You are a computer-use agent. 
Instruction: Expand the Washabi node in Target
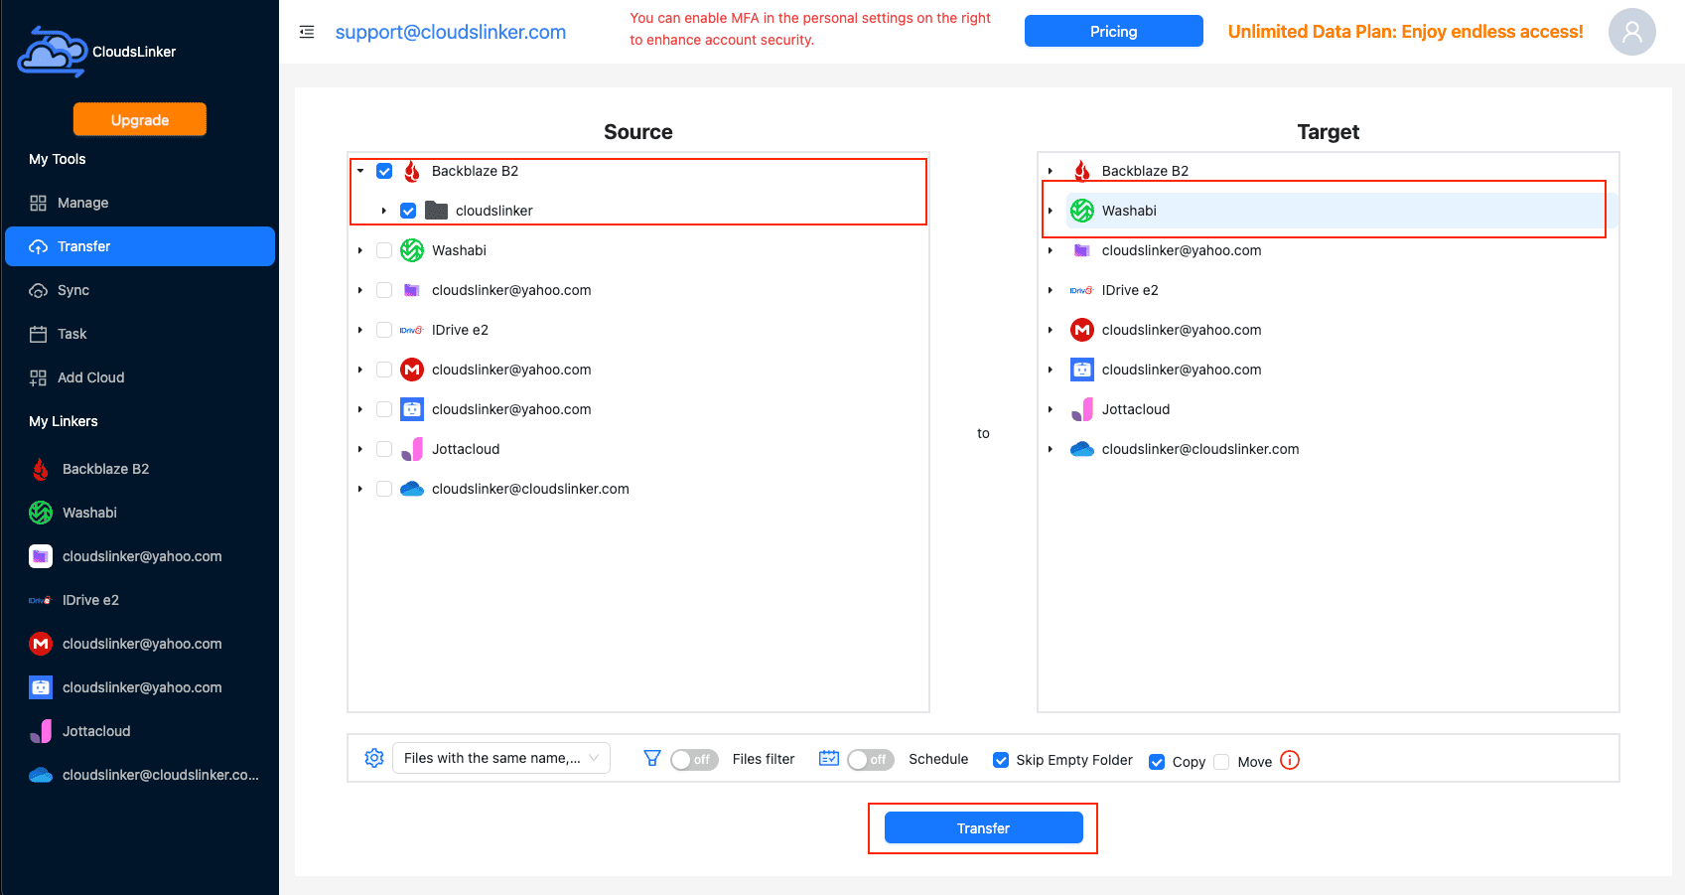coord(1051,211)
